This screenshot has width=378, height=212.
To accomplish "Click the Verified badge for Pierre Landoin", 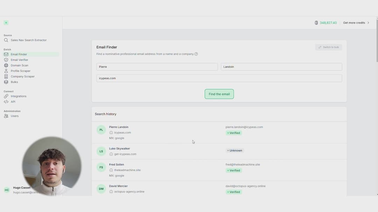I will [233, 133].
